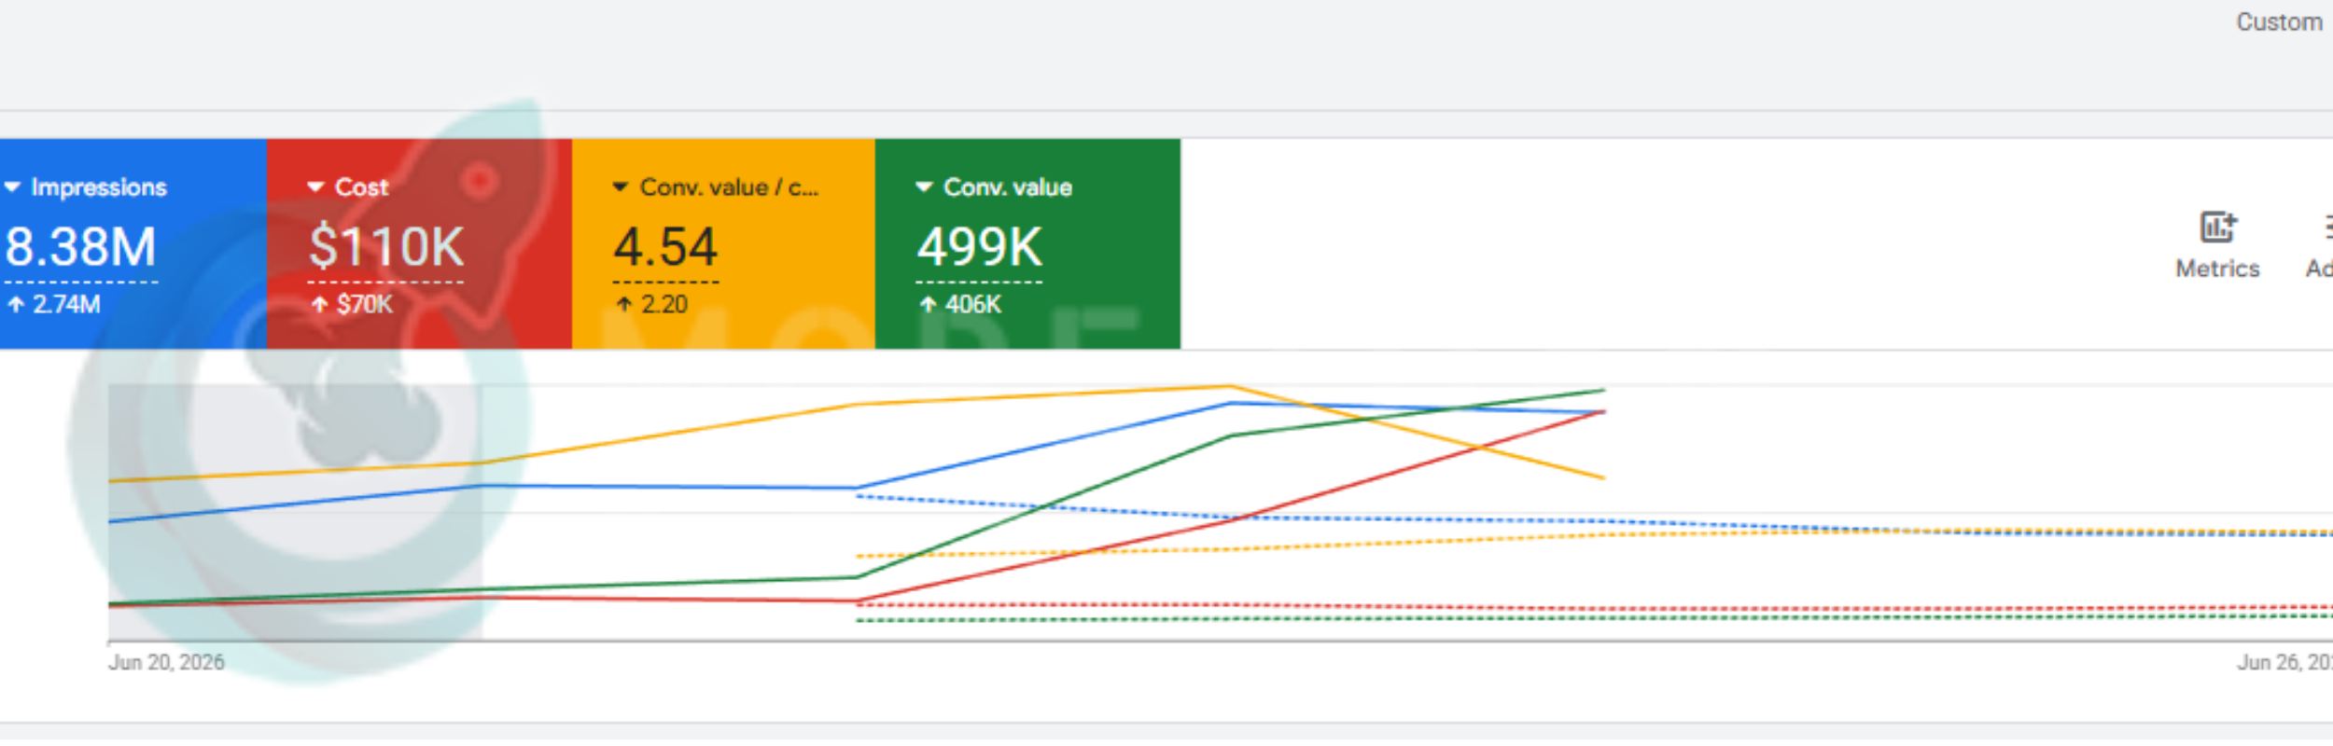The width and height of the screenshot is (2333, 746).
Task: Click the 2.74M impressions change value
Action: point(66,304)
